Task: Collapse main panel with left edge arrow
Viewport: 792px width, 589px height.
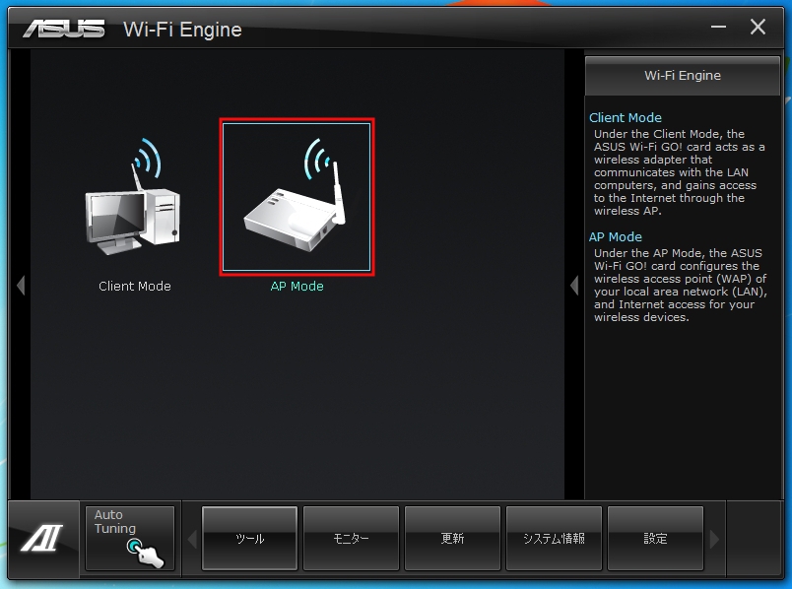Action: point(21,286)
